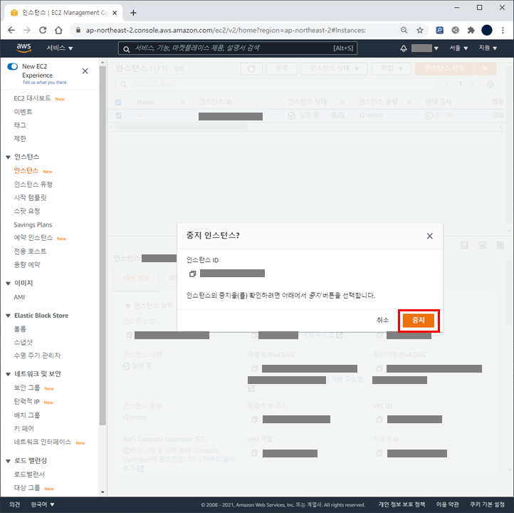The height and width of the screenshot is (513, 514).
Task: Click the blue extension icon in toolbar
Action: (439, 30)
